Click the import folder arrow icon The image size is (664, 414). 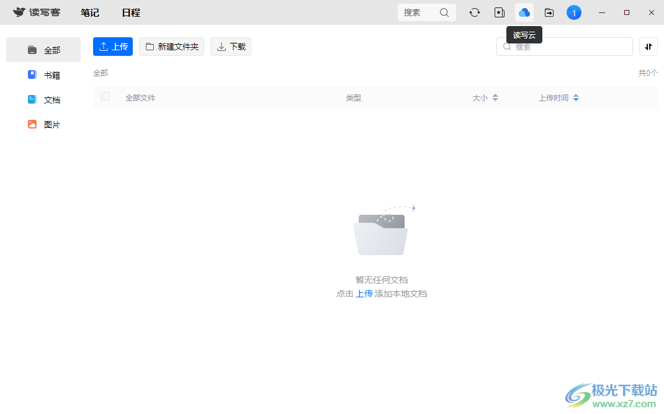pyautogui.click(x=549, y=12)
